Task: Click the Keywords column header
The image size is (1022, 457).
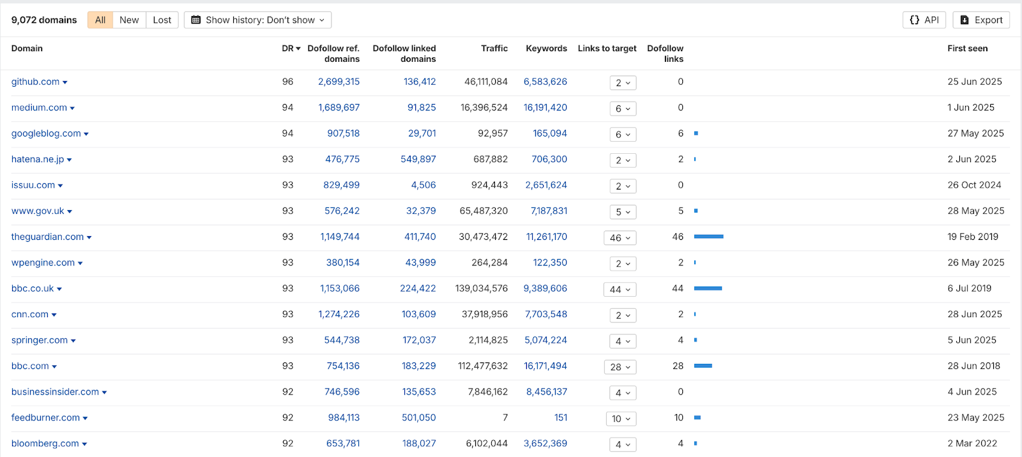Action: 546,49
